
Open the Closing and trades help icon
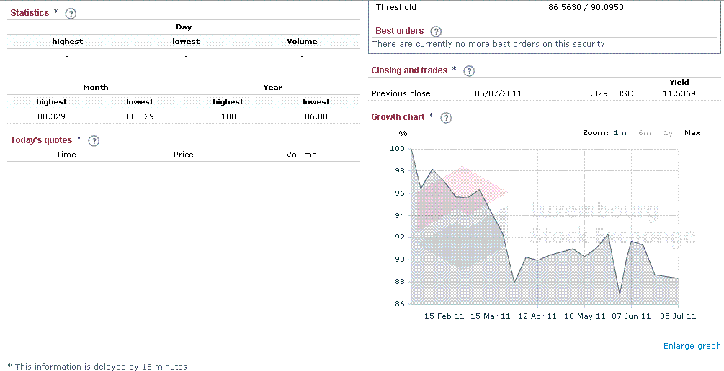click(469, 71)
